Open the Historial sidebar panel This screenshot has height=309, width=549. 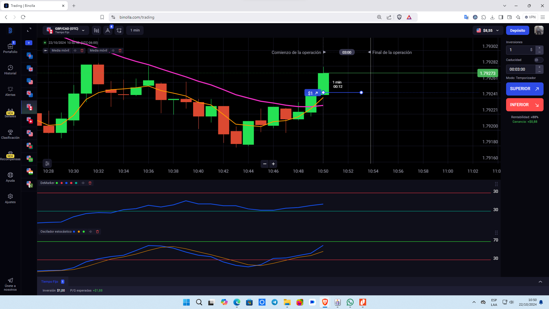coord(10,70)
